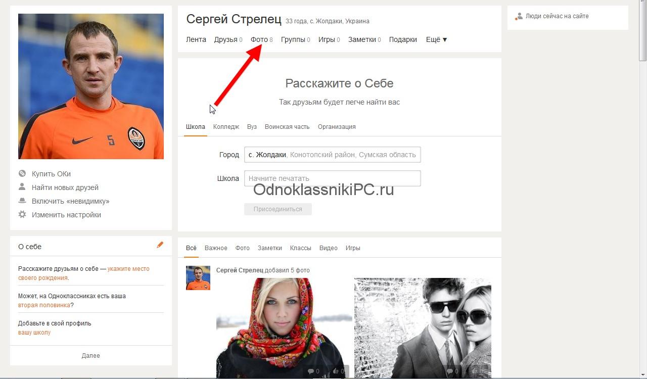The image size is (647, 379).
Task: Open the Игры profile tab in header
Action: (329, 39)
